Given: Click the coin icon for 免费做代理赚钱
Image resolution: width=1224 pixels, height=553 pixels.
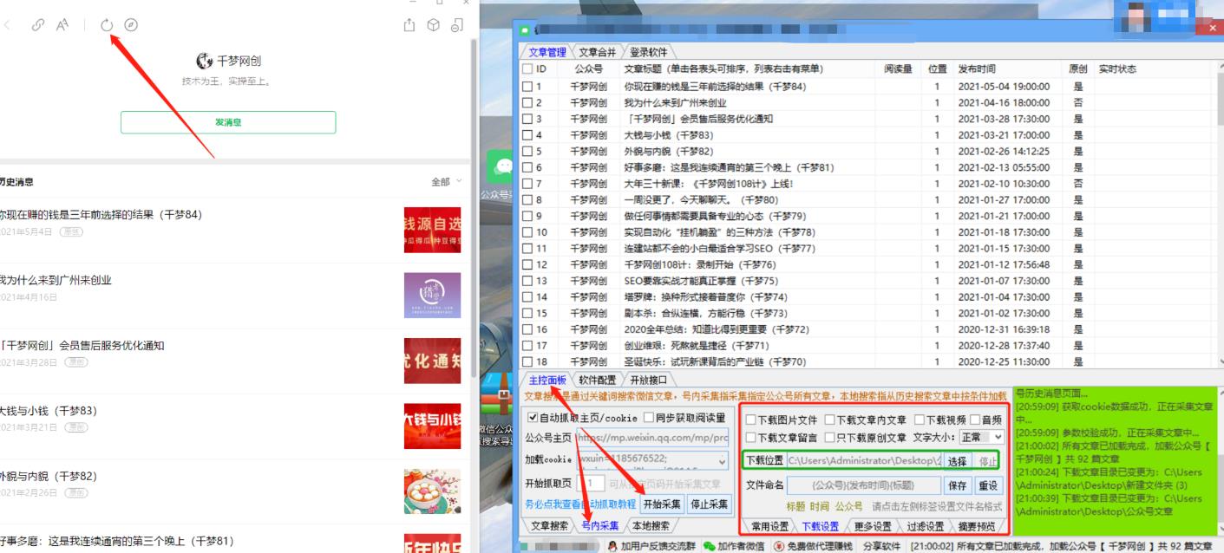Looking at the screenshot, I should pos(779,545).
